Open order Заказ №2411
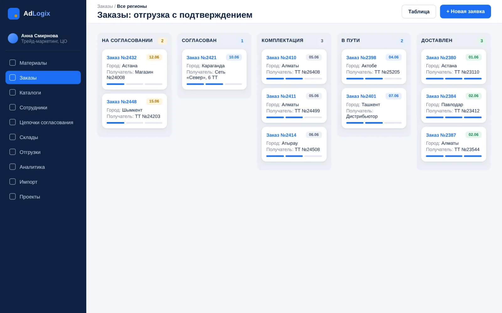The height and width of the screenshot is (313, 502). (x=281, y=96)
